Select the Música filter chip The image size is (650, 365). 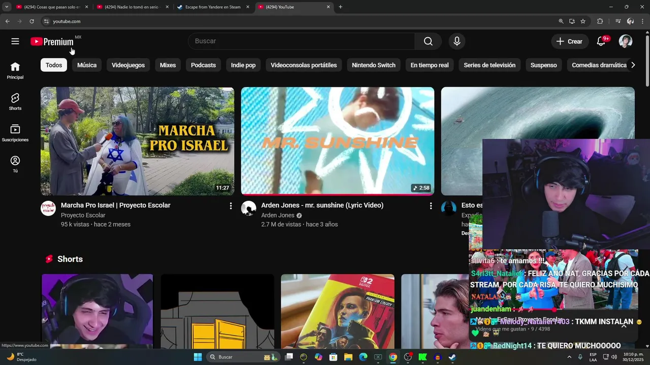pos(87,65)
